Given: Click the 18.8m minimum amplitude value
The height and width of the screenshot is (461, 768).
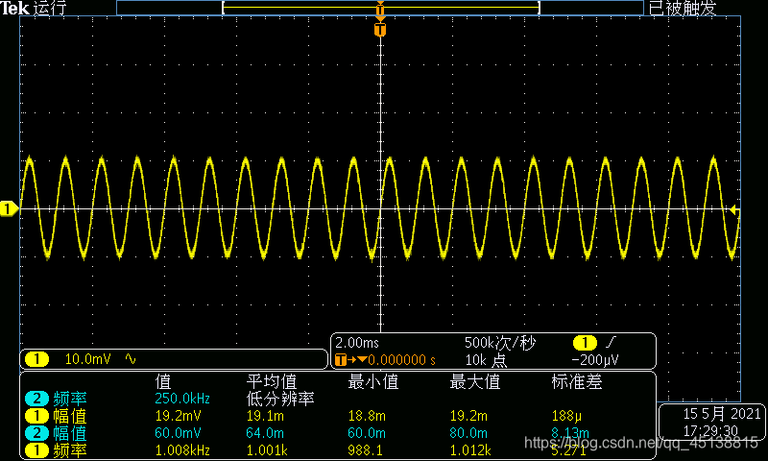Looking at the screenshot, I should coord(367,416).
